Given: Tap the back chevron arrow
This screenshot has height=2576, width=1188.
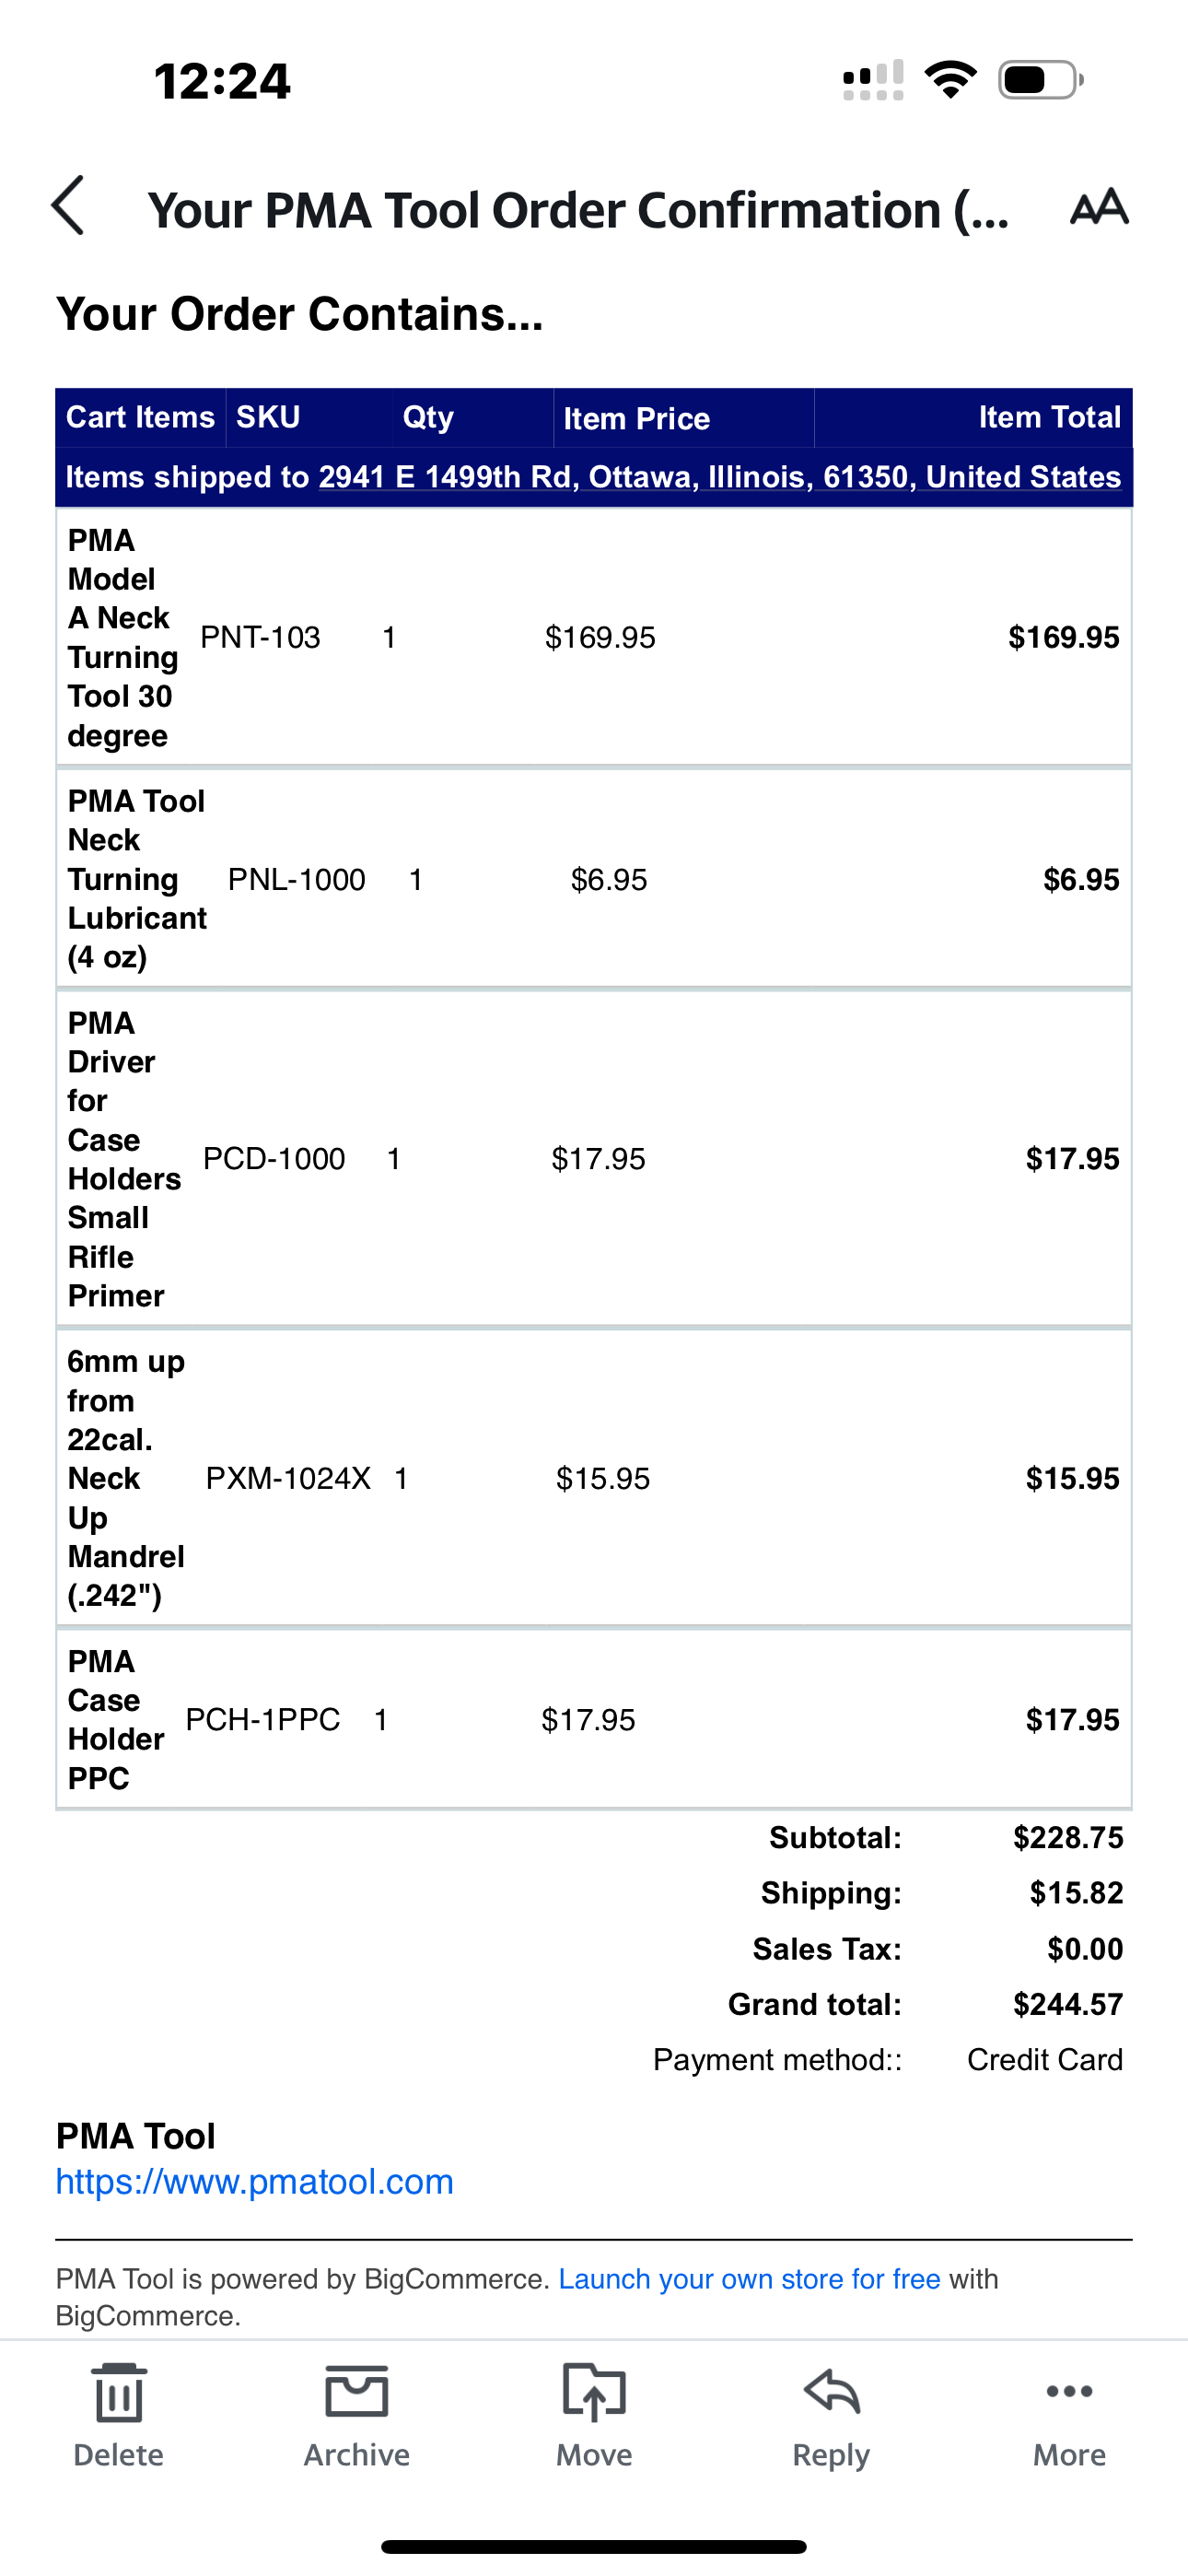Looking at the screenshot, I should [x=68, y=206].
